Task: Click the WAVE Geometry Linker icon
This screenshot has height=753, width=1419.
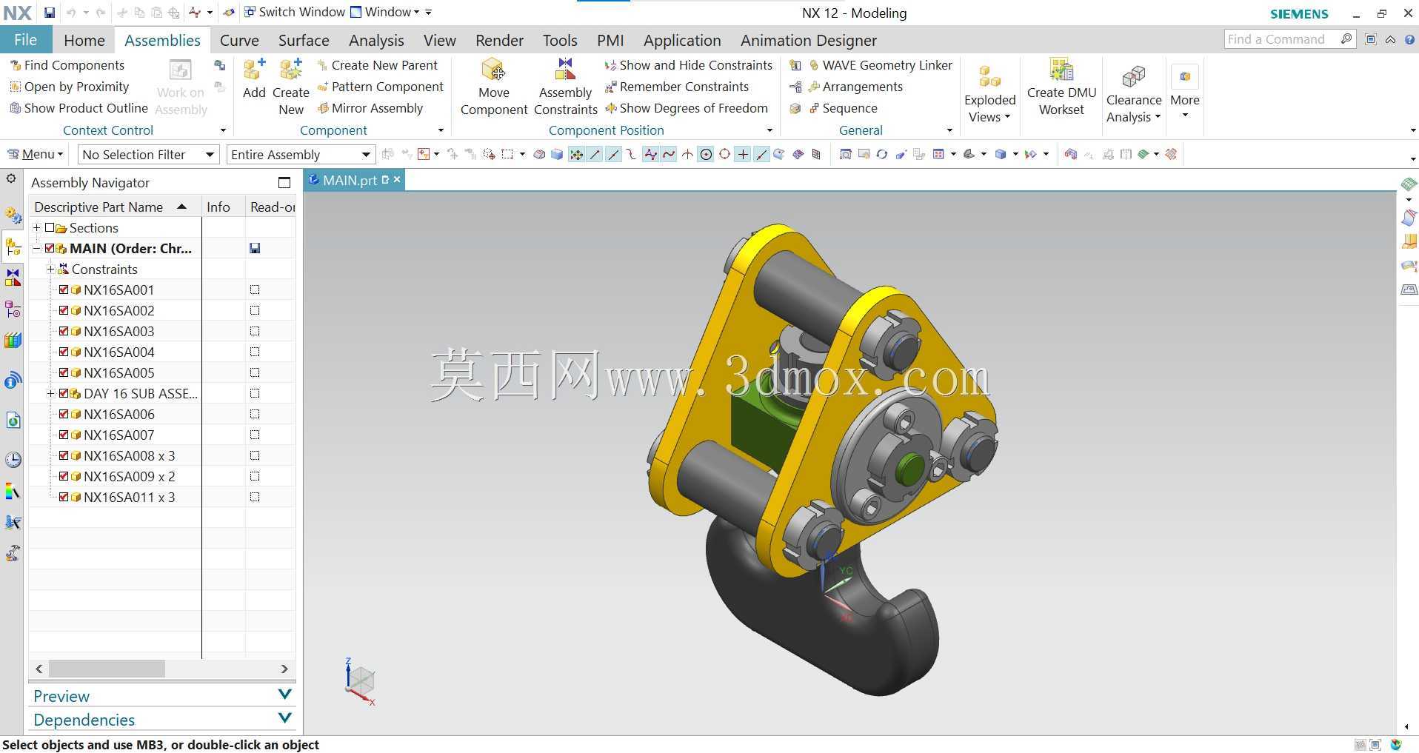Action: [813, 65]
